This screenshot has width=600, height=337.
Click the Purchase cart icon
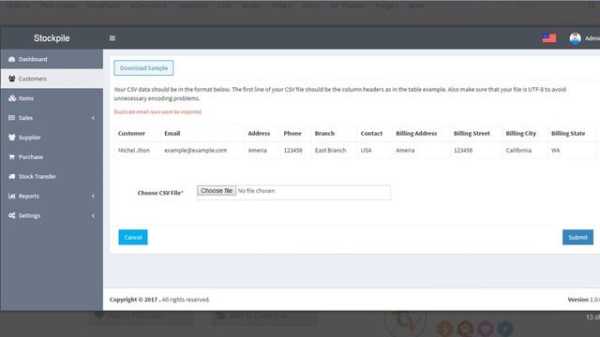pyautogui.click(x=12, y=156)
